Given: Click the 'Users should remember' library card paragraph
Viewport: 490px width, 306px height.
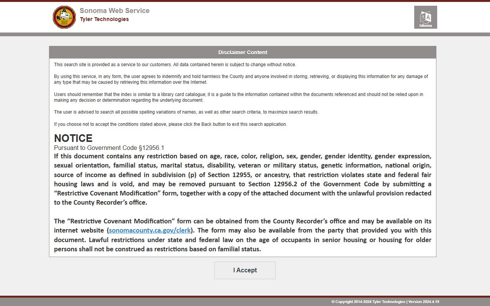Looking at the screenshot, I should pyautogui.click(x=238, y=97).
